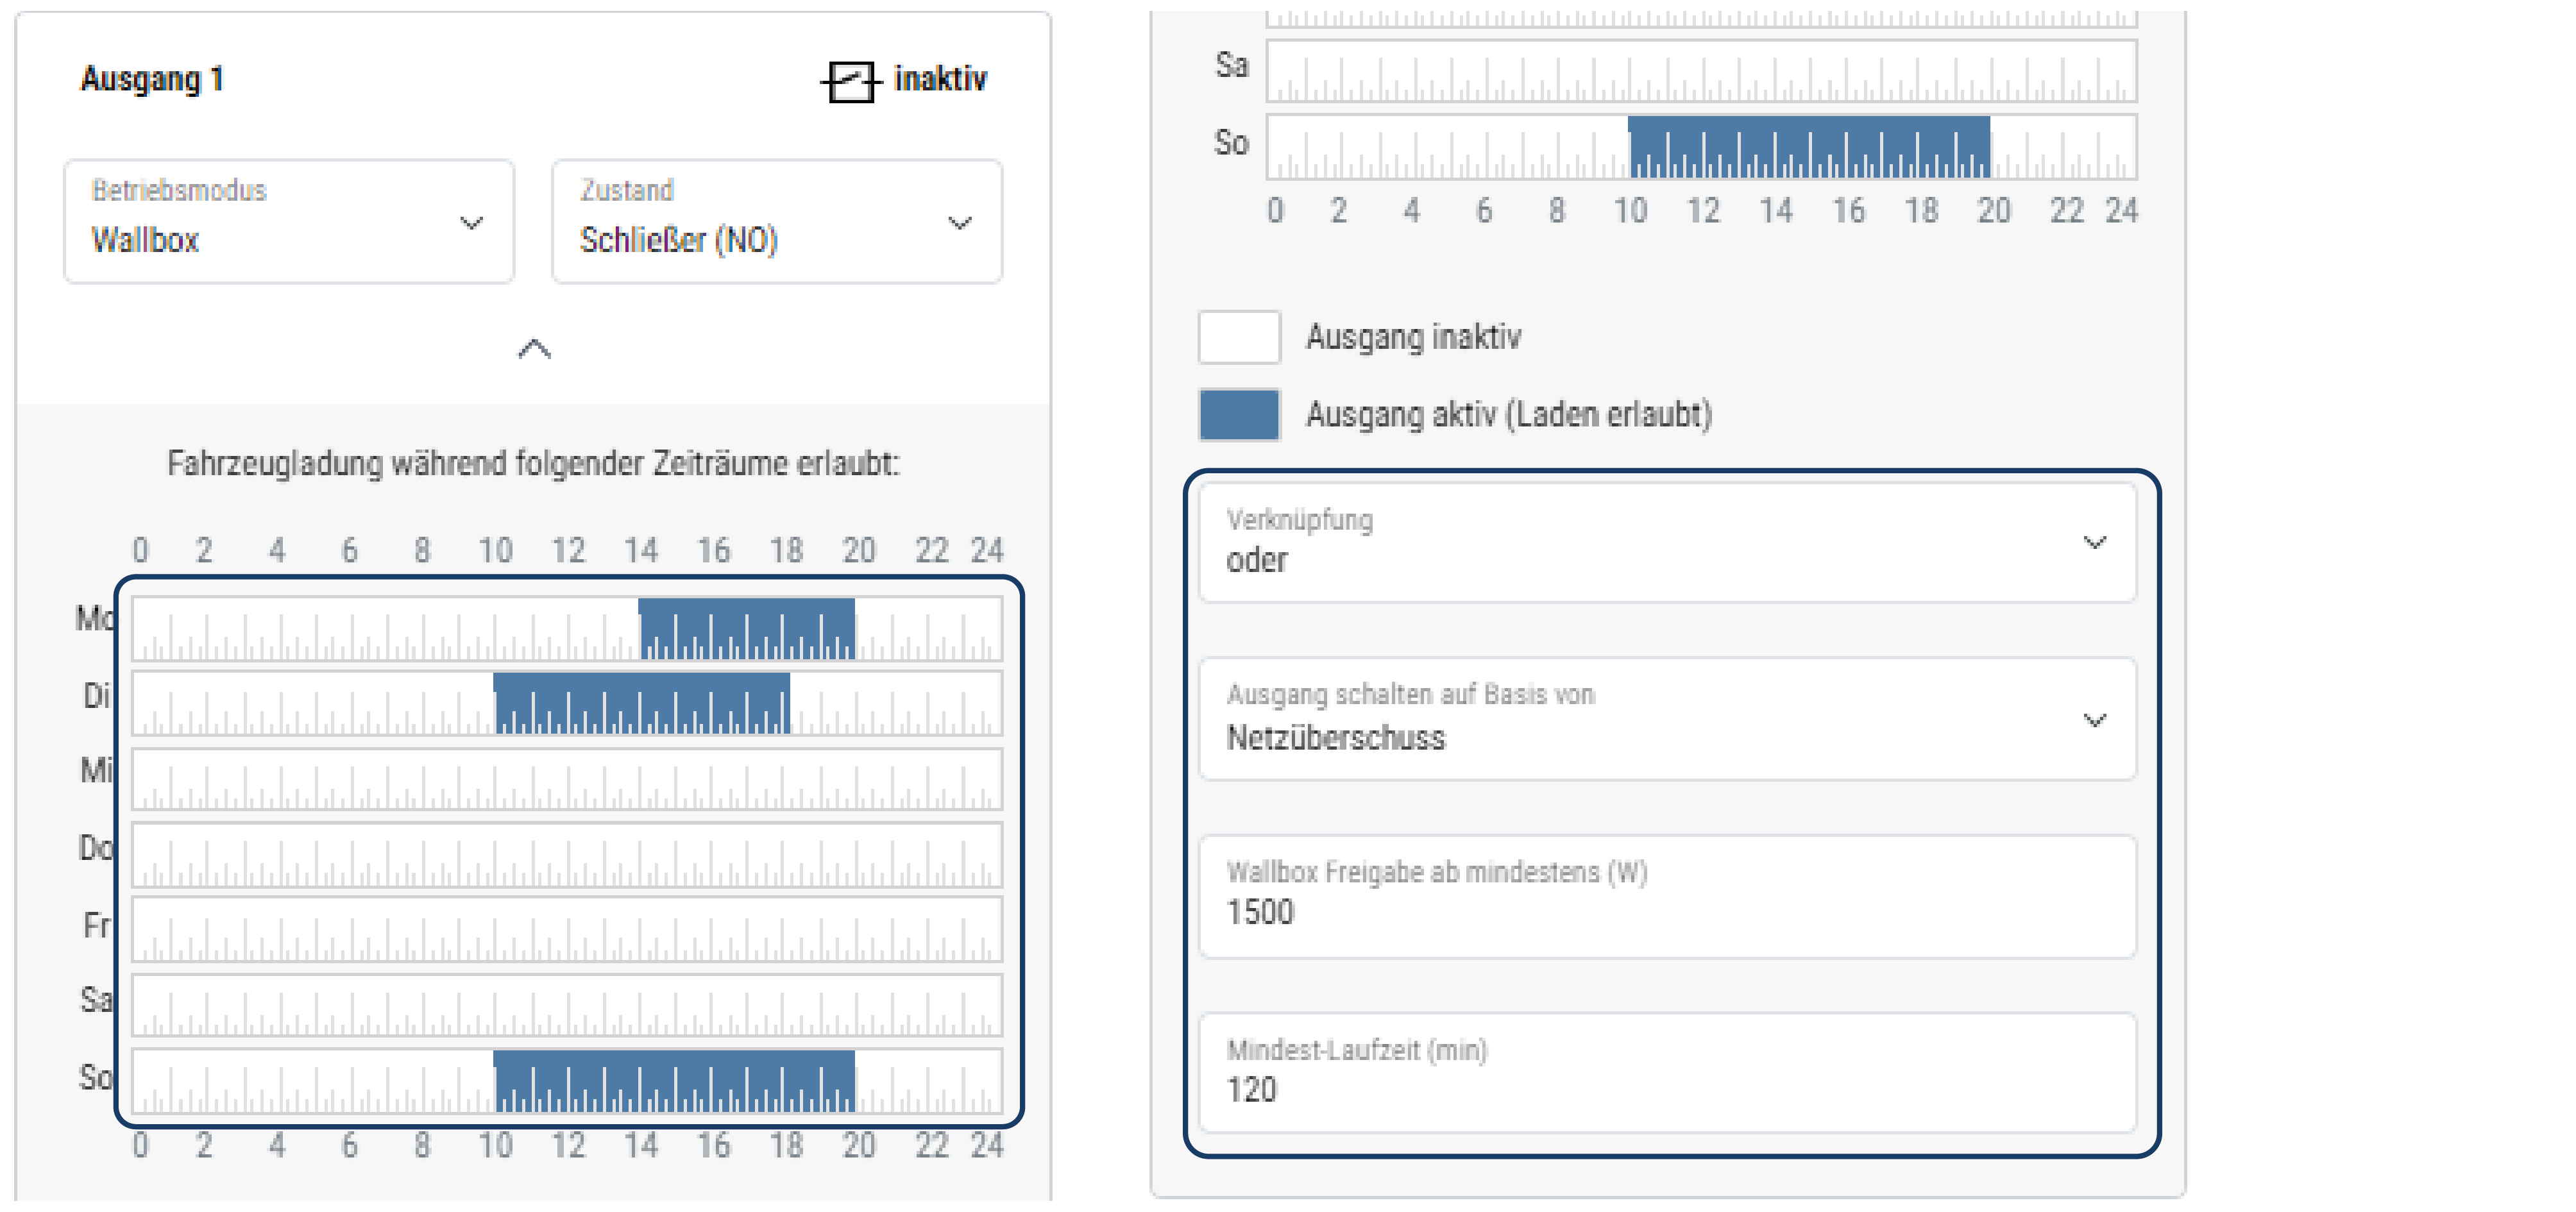Screen dimensions: 2576x1212
Task: Open the Verknüpfung dropdown
Action: tap(1667, 543)
